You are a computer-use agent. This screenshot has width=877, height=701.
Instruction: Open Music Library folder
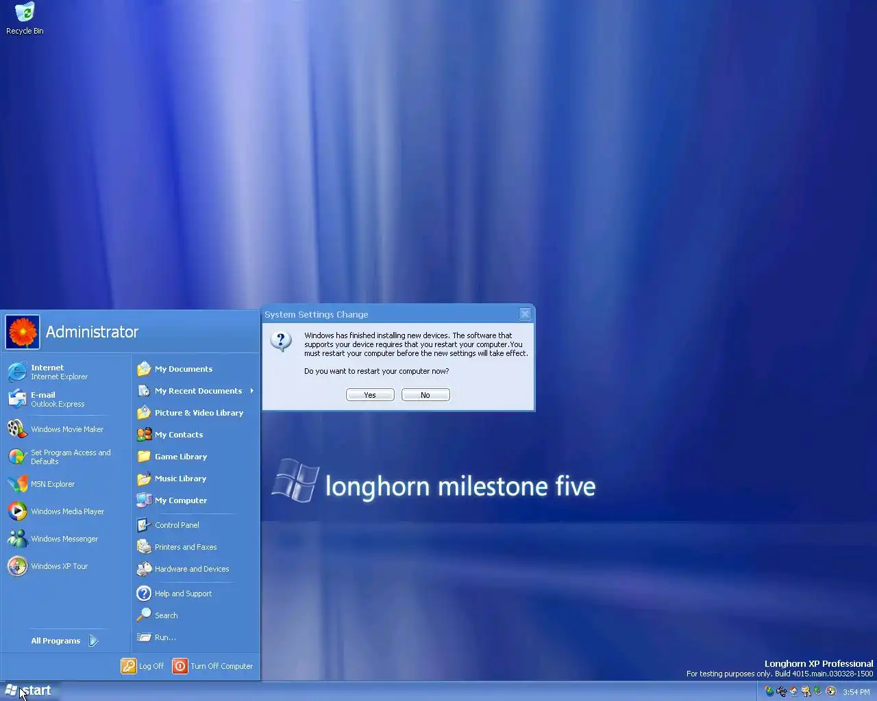pos(196,479)
